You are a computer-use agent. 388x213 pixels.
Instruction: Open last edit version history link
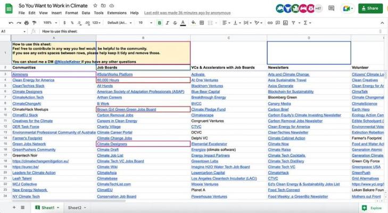tap(187, 13)
